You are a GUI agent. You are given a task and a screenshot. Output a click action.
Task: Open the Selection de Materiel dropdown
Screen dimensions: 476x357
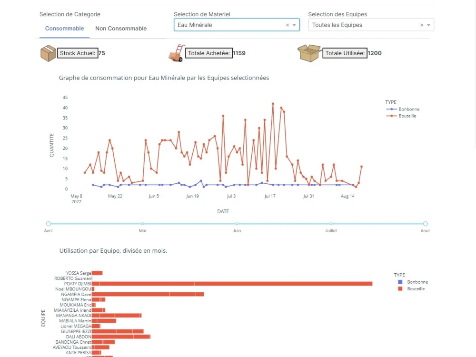(295, 25)
